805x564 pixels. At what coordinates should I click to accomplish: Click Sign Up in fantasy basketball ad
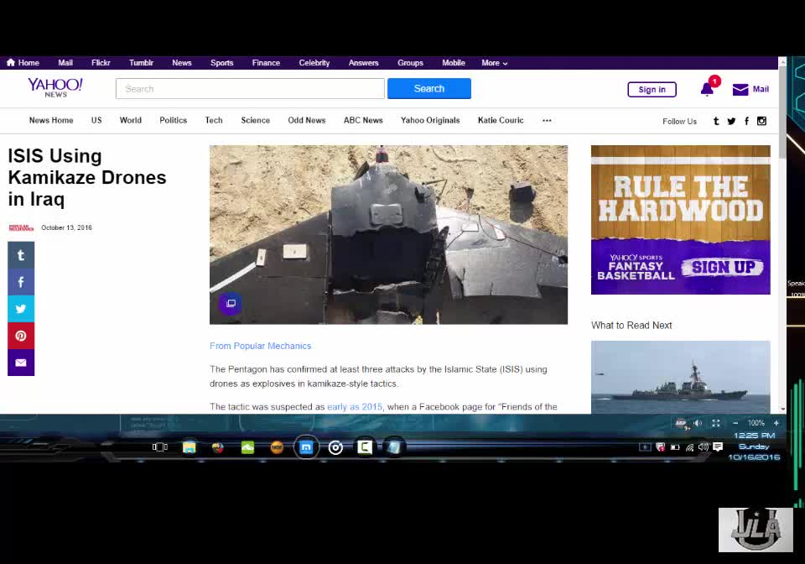[x=723, y=267]
